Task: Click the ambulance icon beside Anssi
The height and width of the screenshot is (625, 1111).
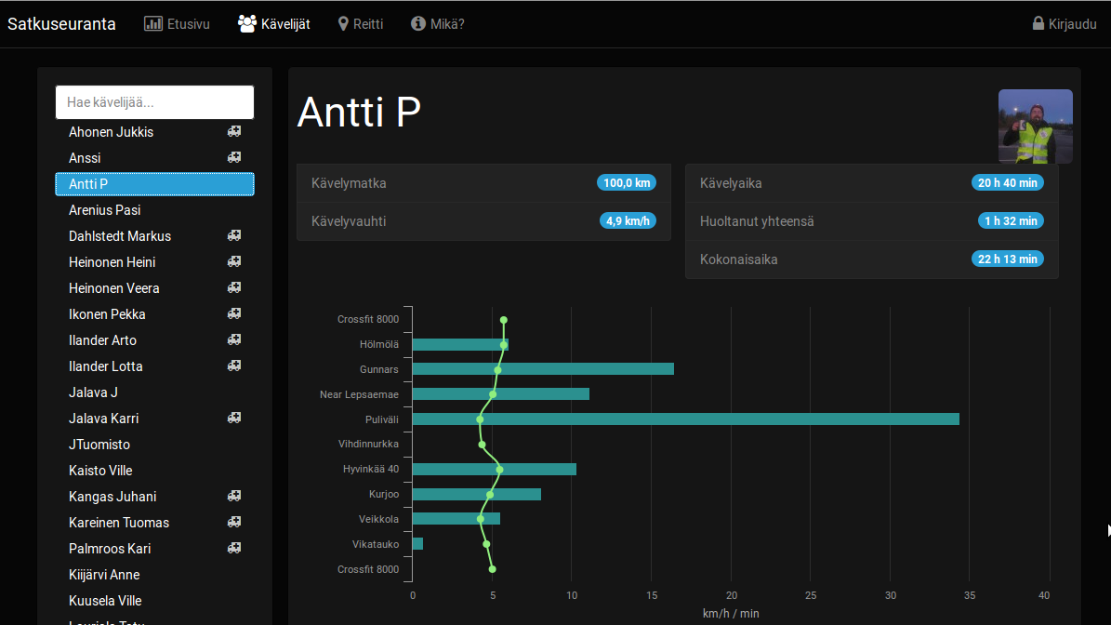Action: click(234, 157)
